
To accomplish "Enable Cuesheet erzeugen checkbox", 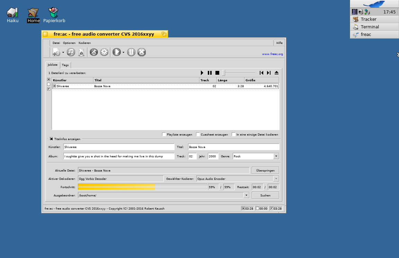I will pyautogui.click(x=198, y=135).
